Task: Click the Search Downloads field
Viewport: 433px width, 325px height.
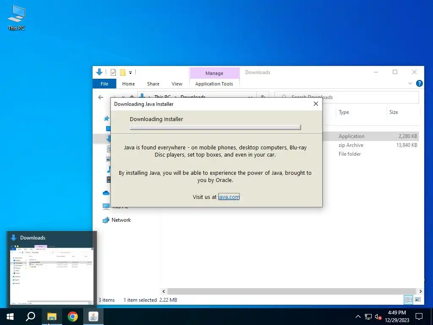Action: point(347,97)
